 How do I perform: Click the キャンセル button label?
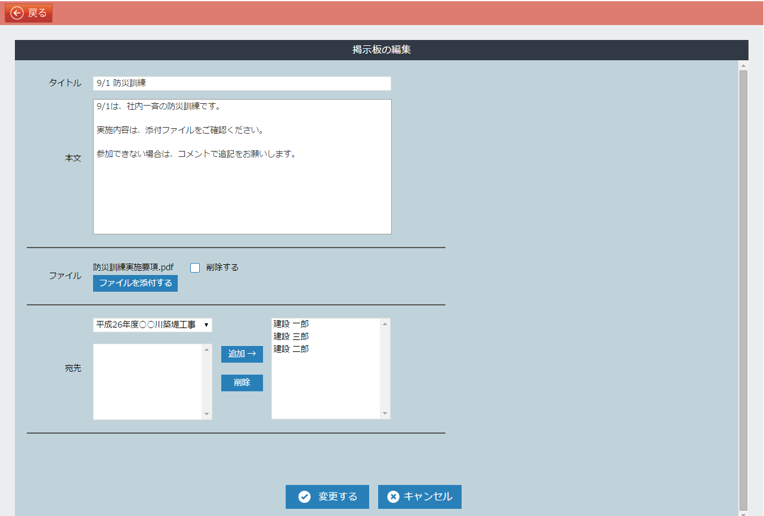(x=428, y=497)
